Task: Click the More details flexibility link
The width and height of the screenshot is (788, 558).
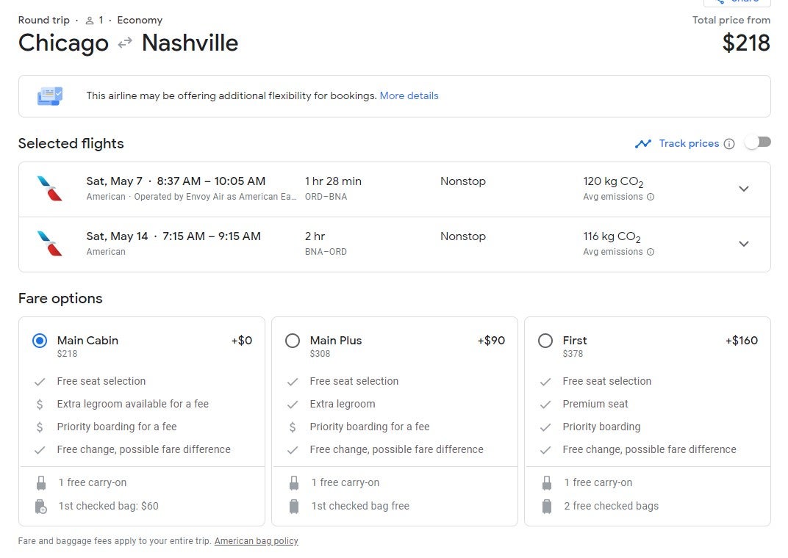Action: [409, 95]
